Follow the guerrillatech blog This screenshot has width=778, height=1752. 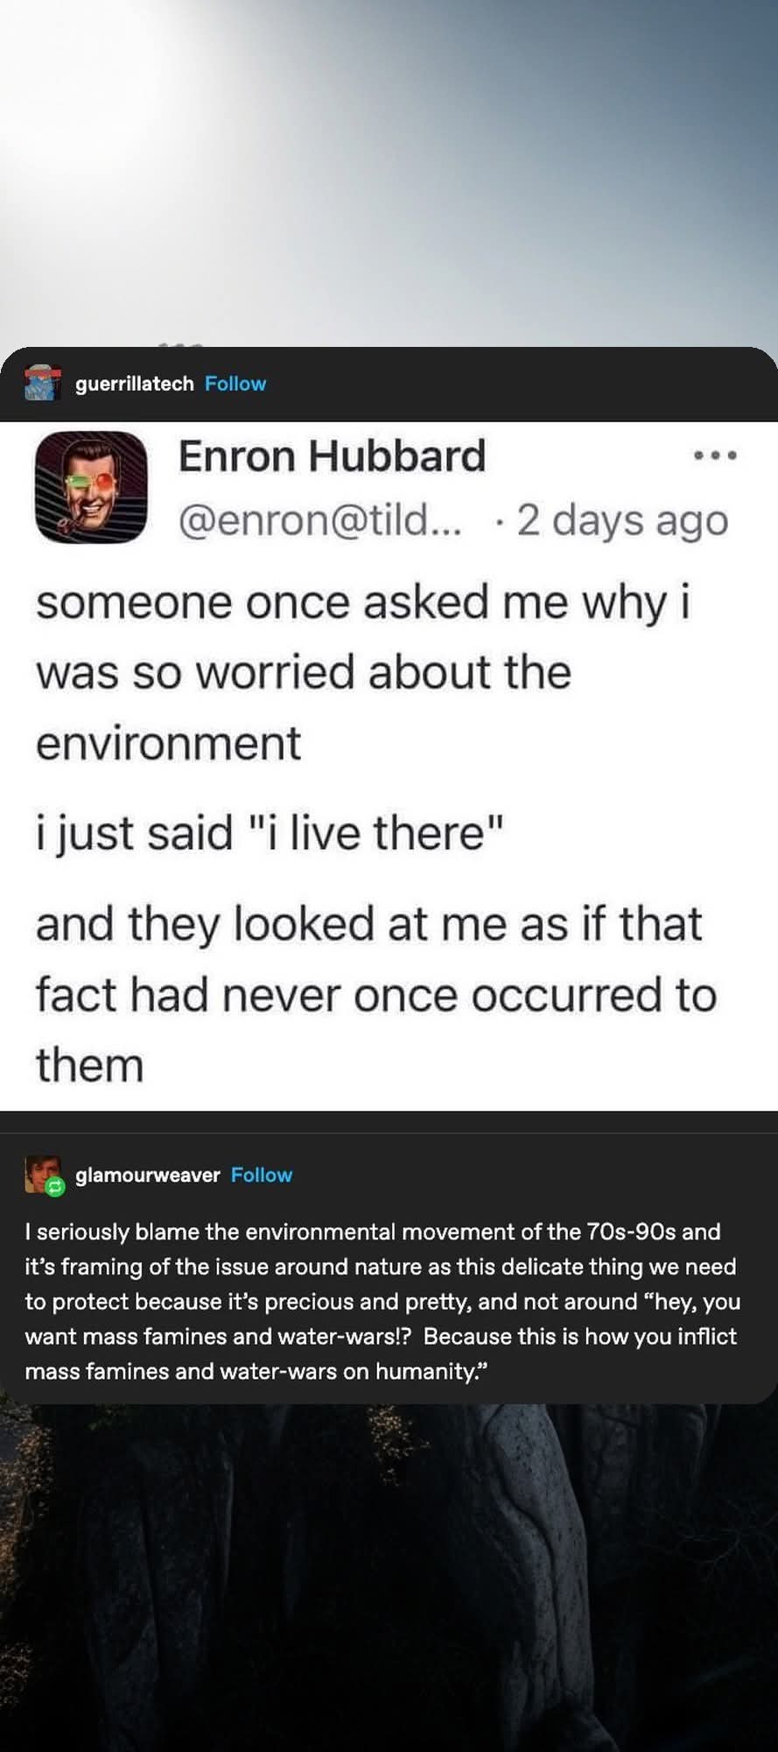click(235, 384)
